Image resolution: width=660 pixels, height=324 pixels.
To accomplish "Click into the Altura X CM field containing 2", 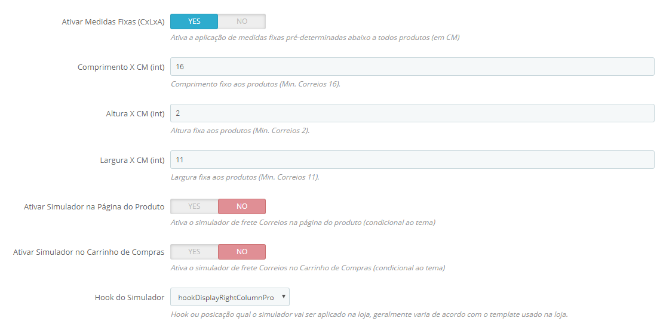I will pos(412,113).
